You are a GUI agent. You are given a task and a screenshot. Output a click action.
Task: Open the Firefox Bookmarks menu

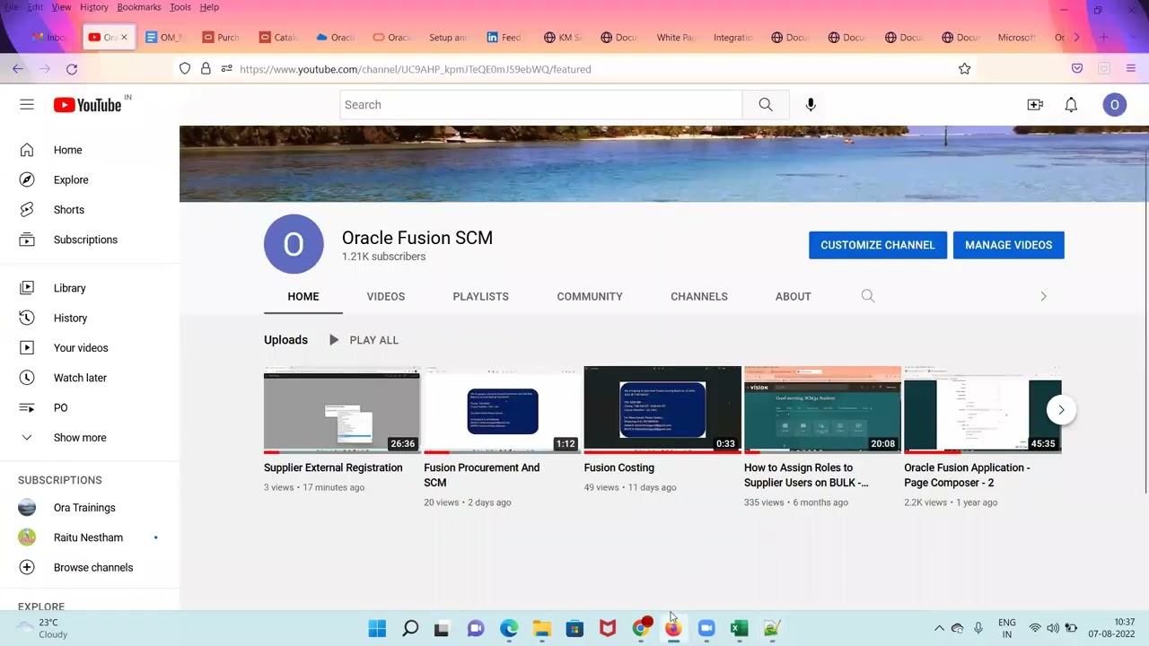click(x=139, y=7)
